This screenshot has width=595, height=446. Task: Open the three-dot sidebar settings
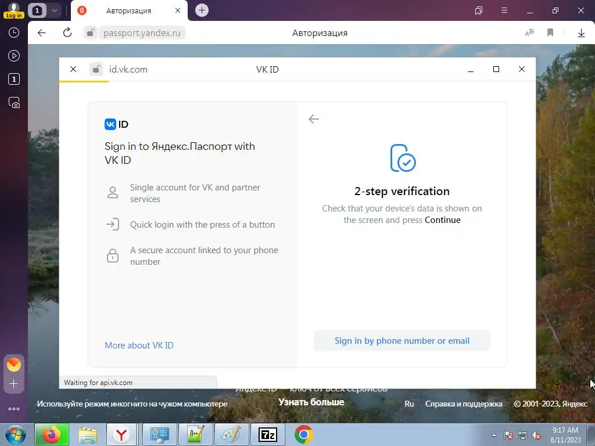(x=14, y=409)
